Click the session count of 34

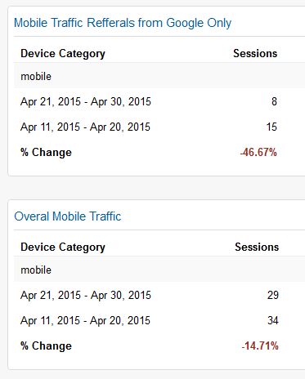(x=273, y=320)
